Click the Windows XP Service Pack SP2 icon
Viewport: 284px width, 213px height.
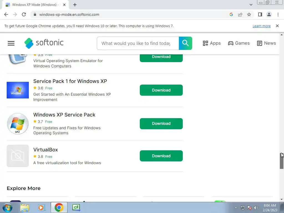(x=17, y=124)
